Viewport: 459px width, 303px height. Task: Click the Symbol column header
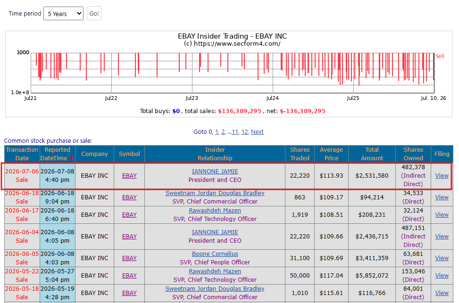[x=129, y=154]
